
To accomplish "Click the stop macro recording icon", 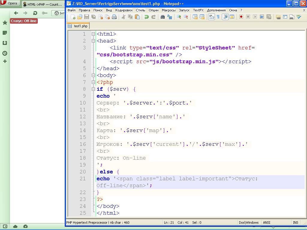I will tap(248, 17).
